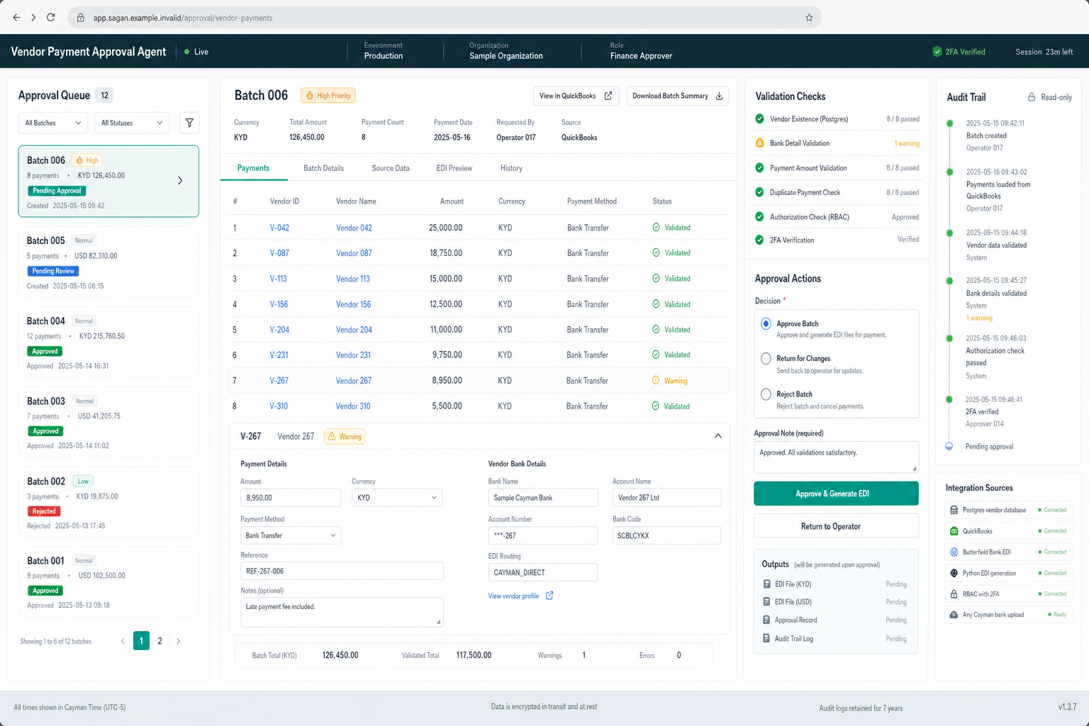Click the Notes optional textarea

[342, 612]
